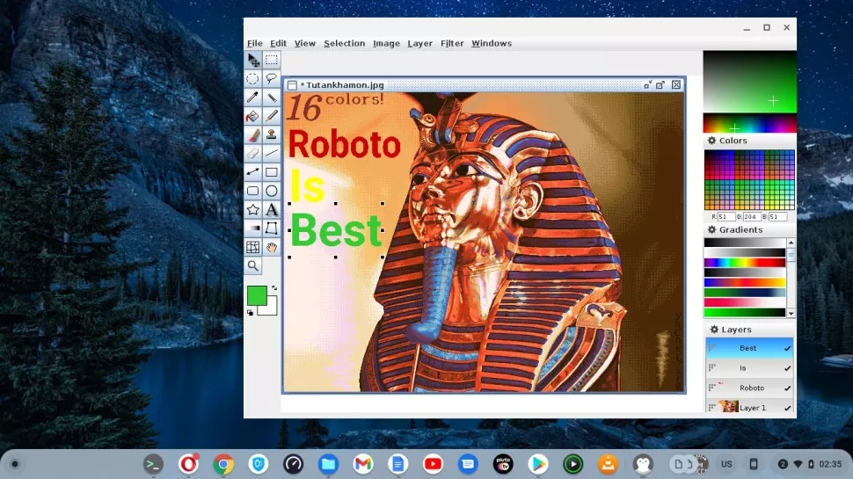Select the Rounded rectangle shape tool

click(x=253, y=191)
